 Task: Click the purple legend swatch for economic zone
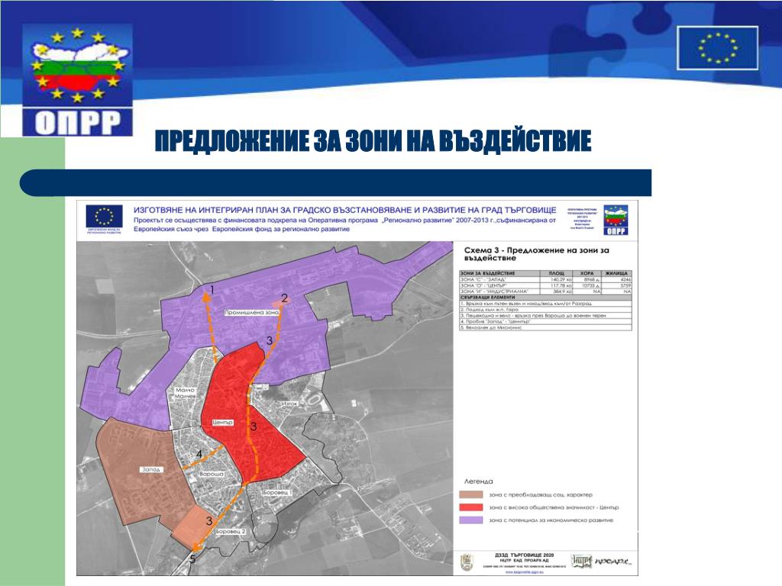point(470,520)
